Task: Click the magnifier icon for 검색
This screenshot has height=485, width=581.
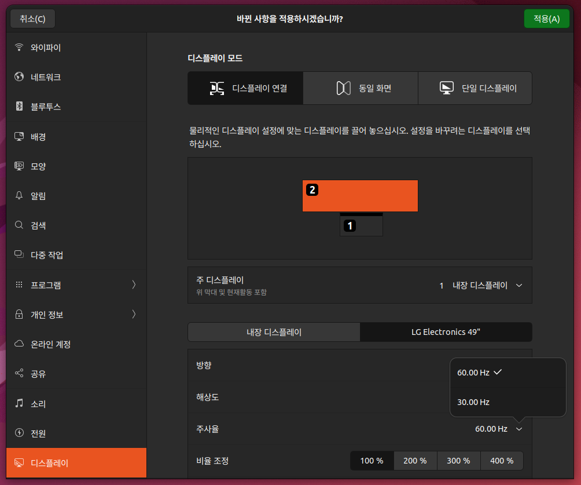Action: [19, 225]
